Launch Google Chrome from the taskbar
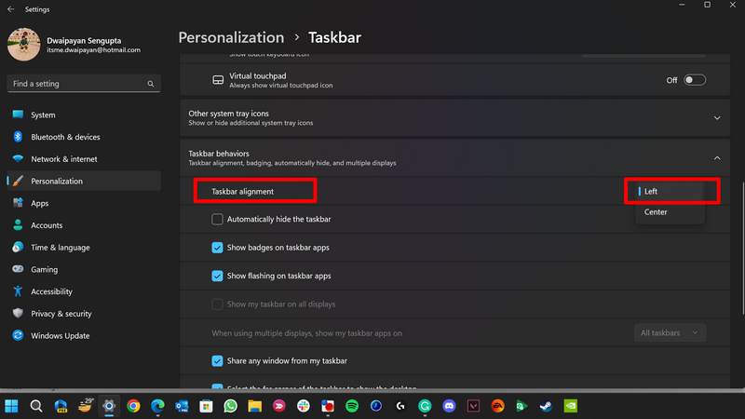Viewport: 745px width, 419px height. click(133, 406)
